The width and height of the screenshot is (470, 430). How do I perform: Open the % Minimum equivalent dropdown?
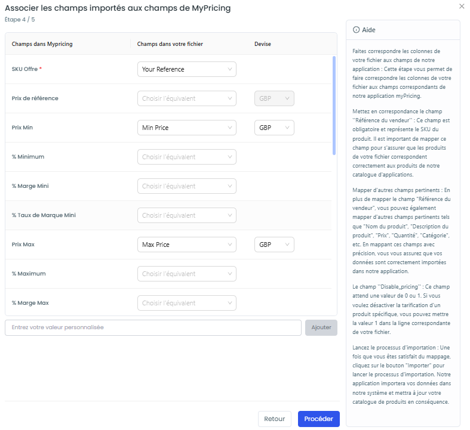coord(186,157)
